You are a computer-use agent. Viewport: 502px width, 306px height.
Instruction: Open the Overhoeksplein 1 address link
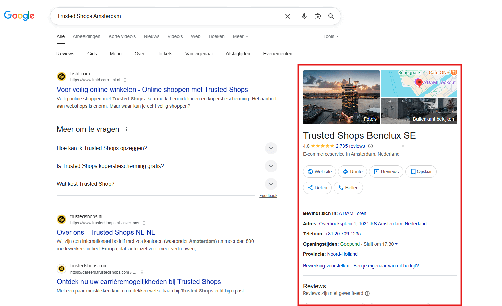(x=373, y=224)
